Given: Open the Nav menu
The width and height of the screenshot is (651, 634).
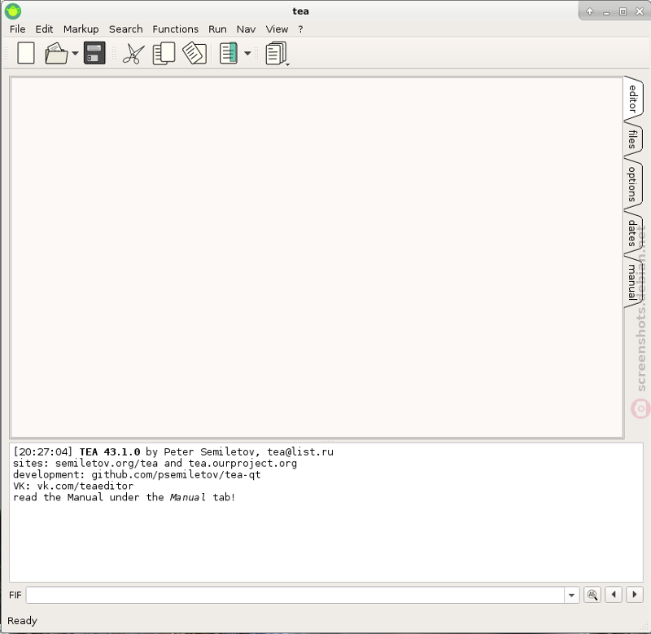Looking at the screenshot, I should (246, 29).
